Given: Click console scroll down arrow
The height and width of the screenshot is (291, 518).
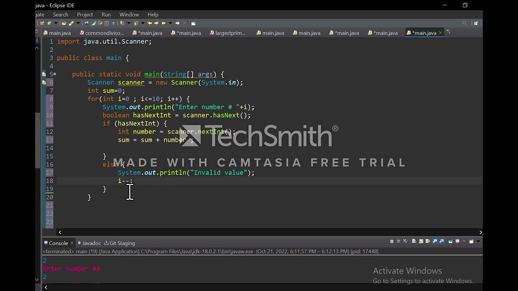Looking at the screenshot, I should tap(37, 279).
